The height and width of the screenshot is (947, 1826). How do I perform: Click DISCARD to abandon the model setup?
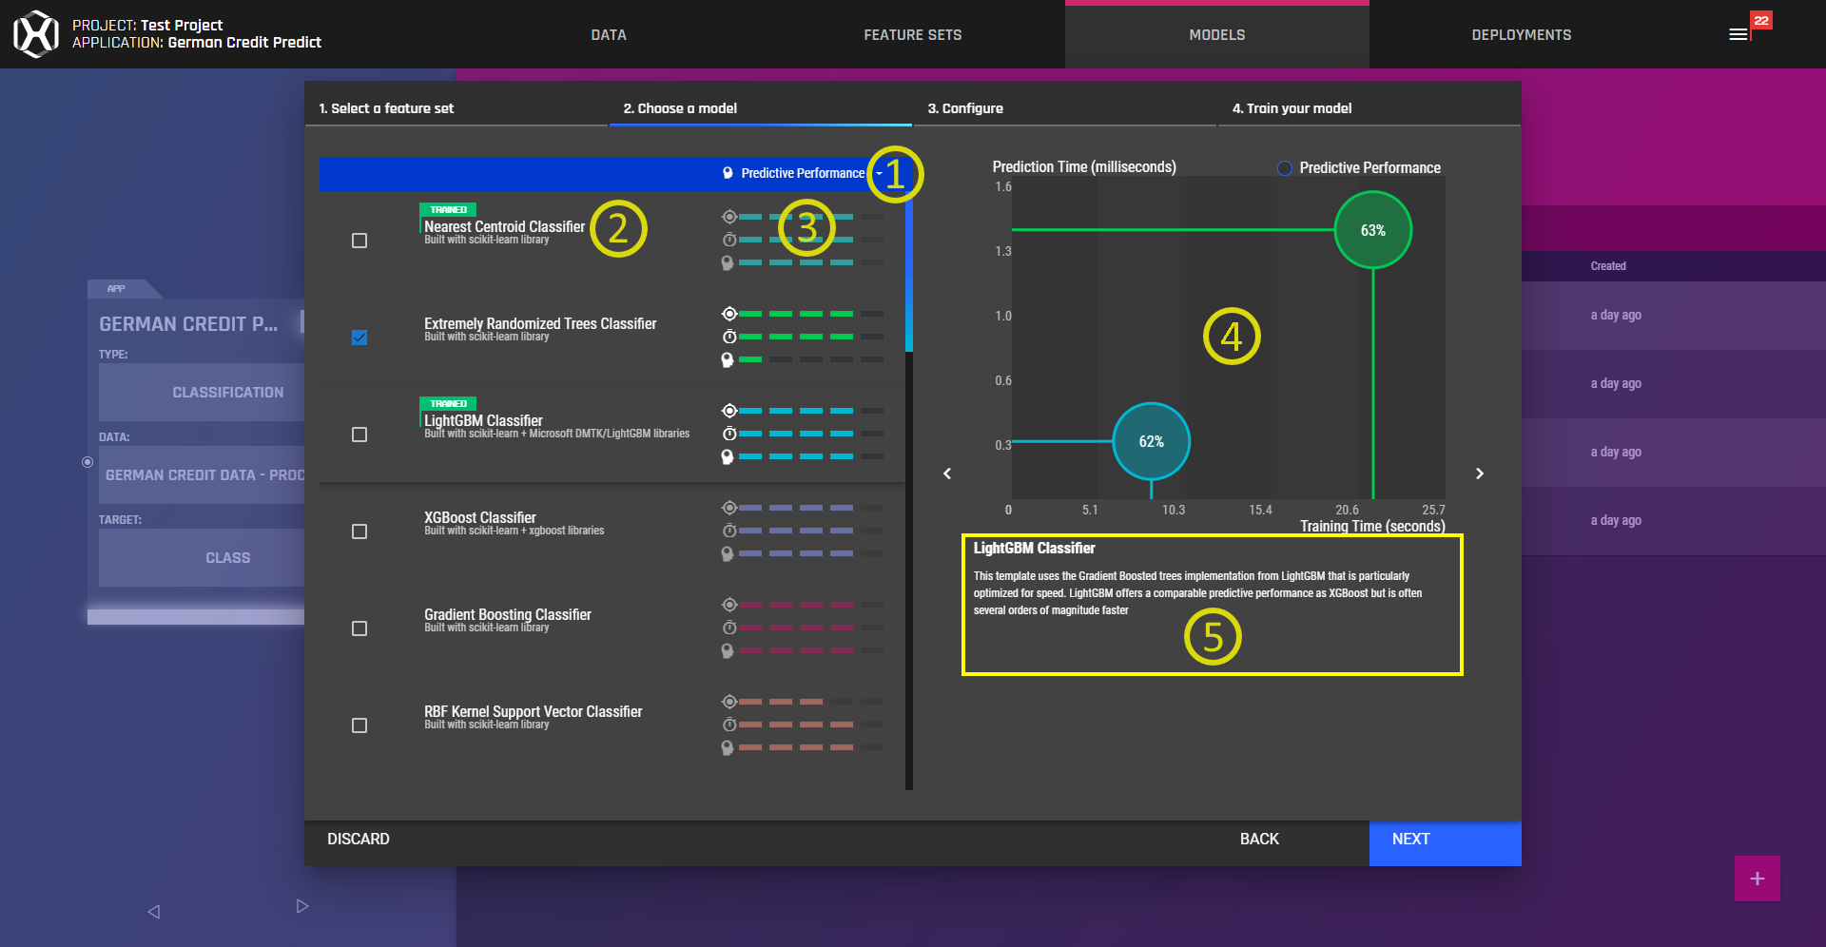[x=358, y=839]
